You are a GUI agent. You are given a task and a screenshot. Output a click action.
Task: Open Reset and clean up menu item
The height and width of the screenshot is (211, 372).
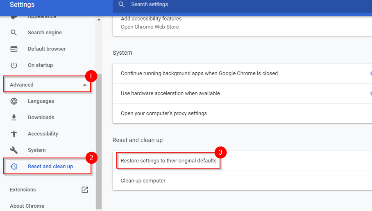(50, 167)
